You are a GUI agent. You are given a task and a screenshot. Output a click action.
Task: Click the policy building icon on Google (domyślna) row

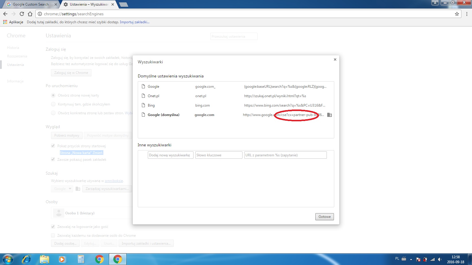(330, 115)
